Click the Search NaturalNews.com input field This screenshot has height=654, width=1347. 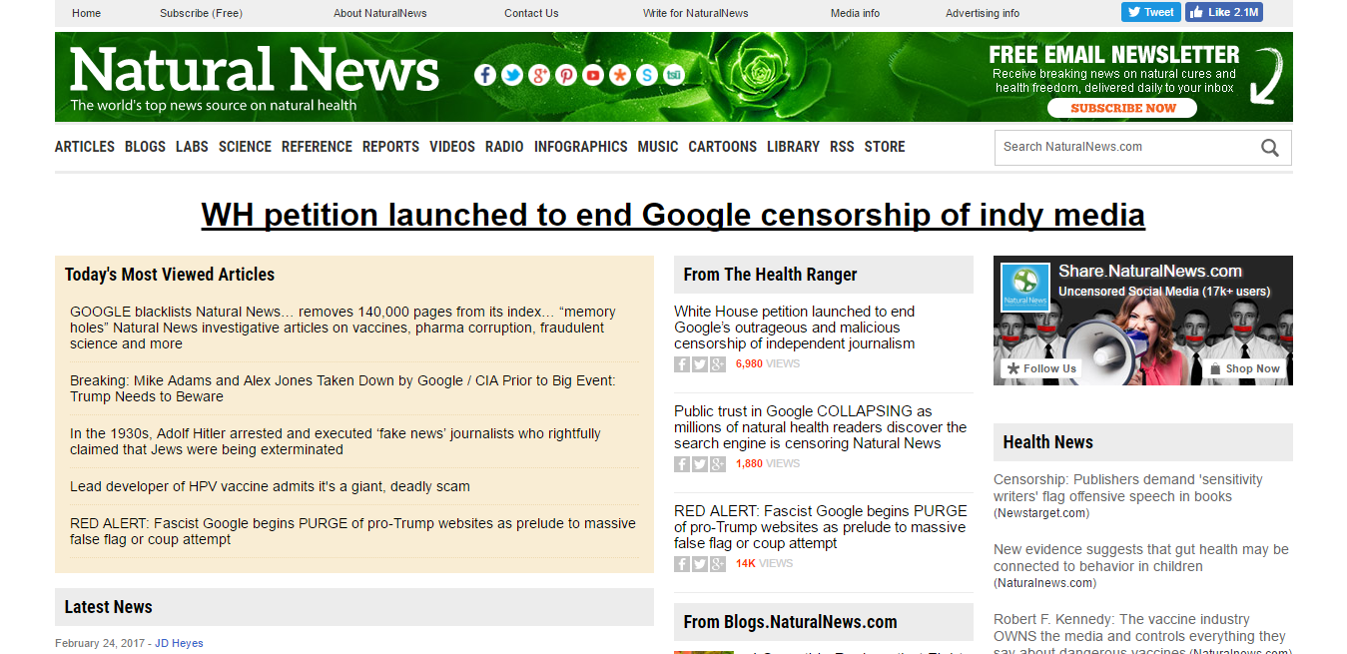(1126, 148)
